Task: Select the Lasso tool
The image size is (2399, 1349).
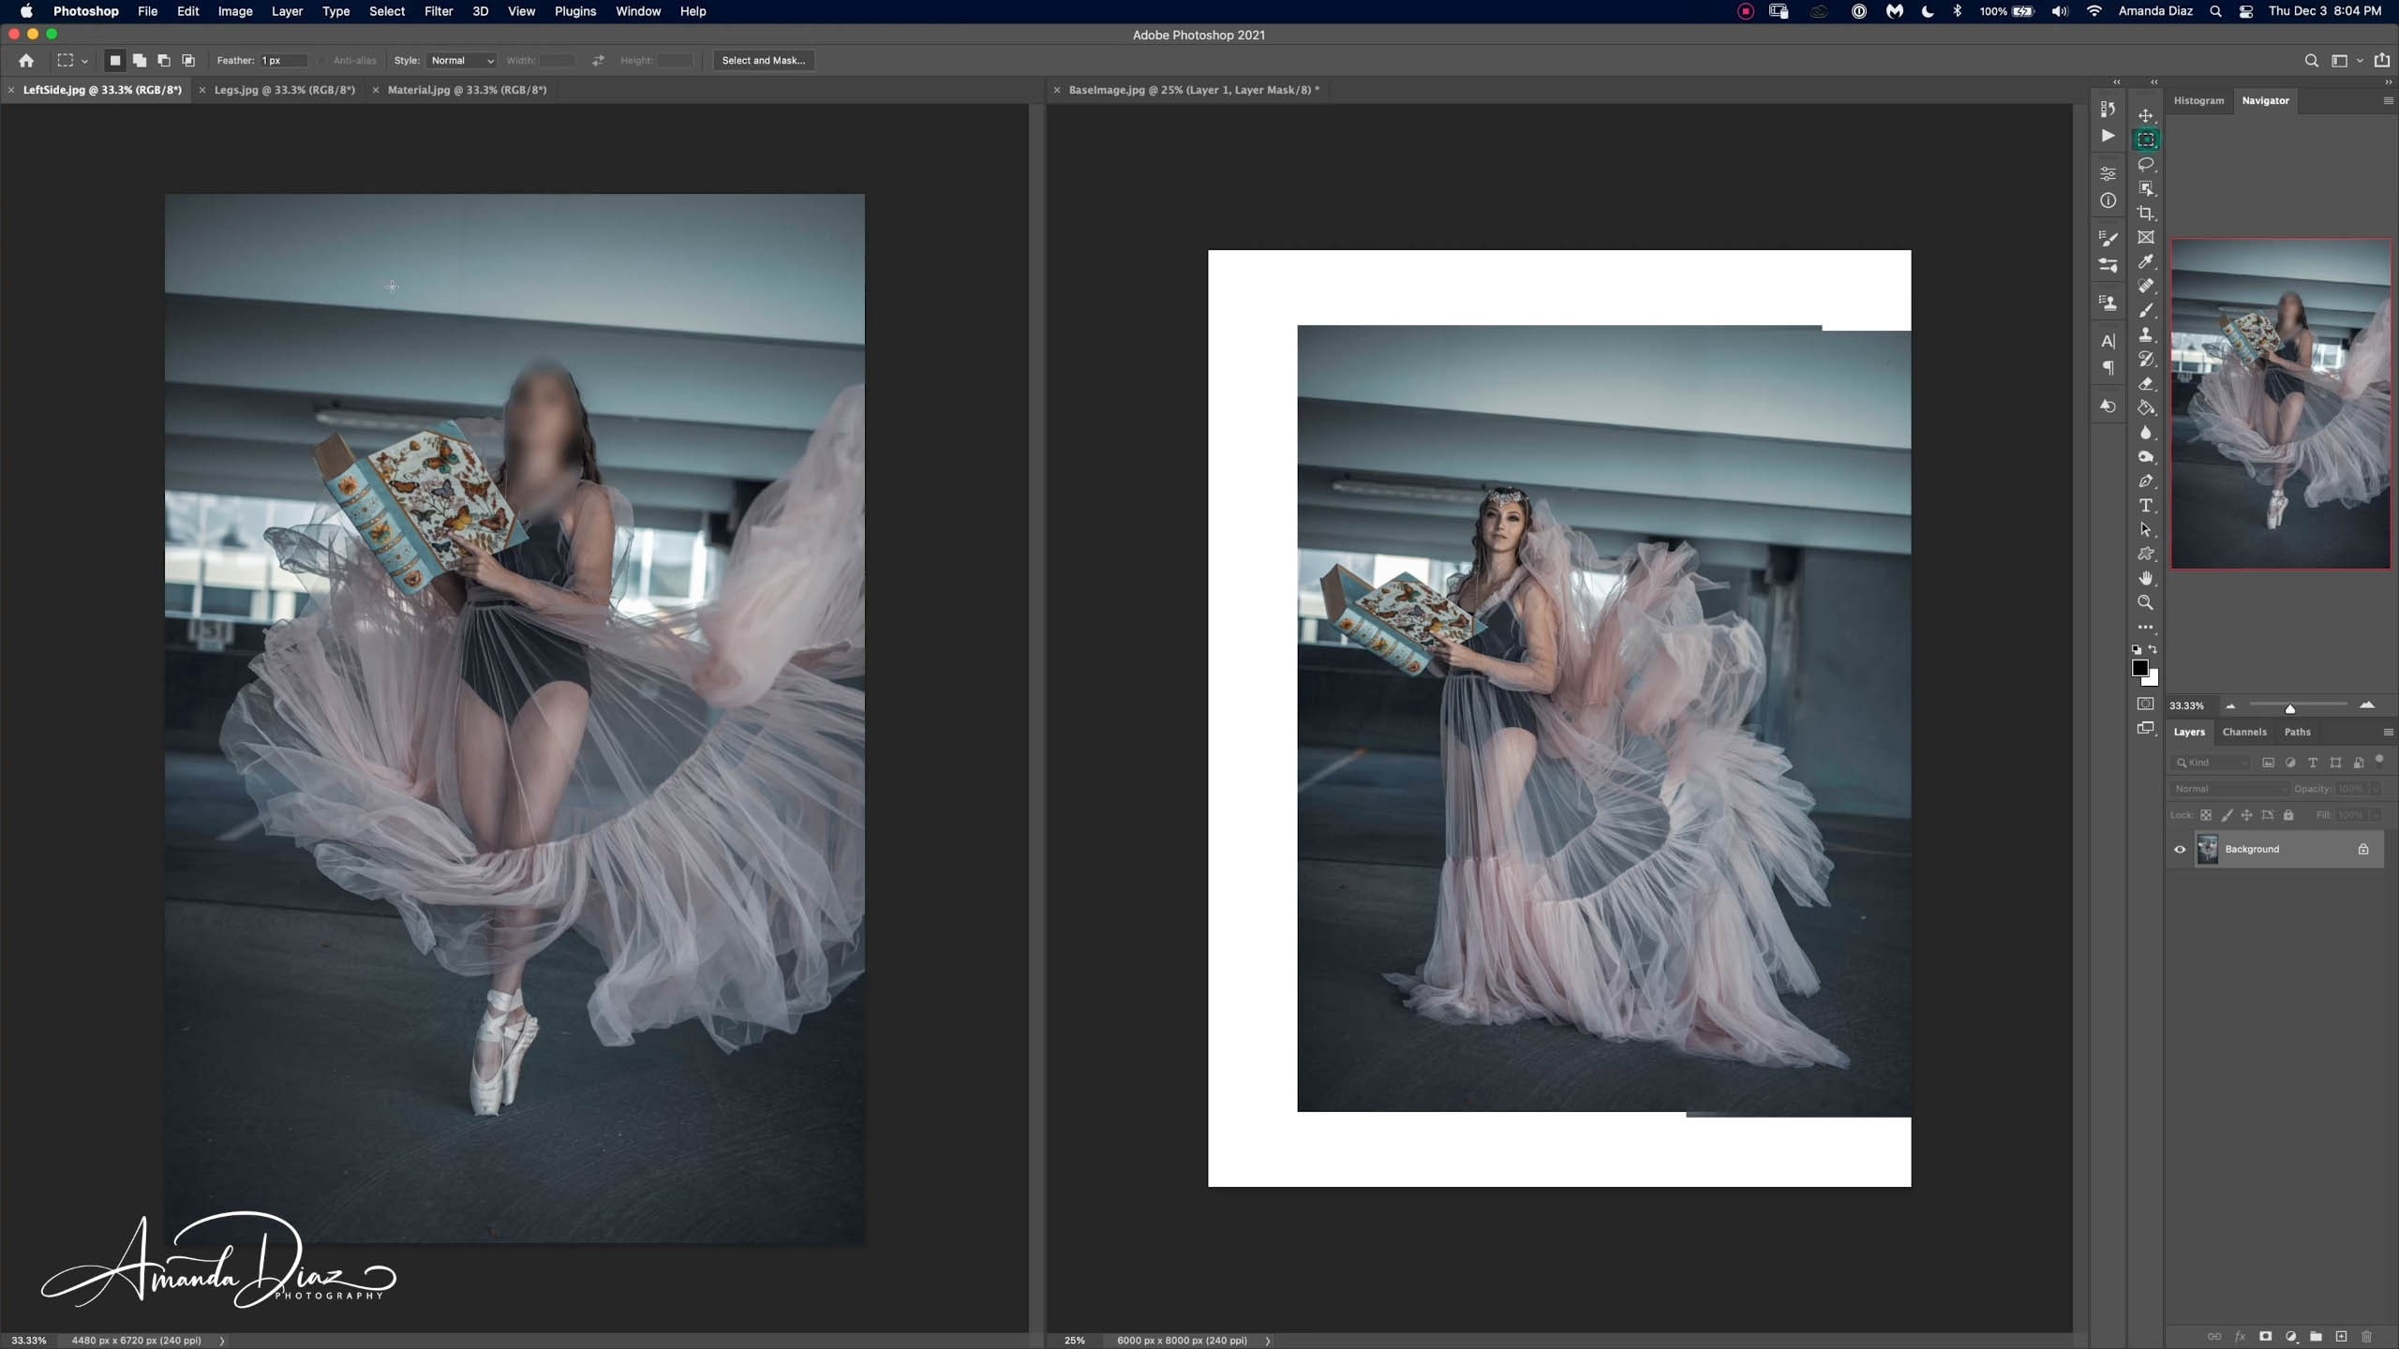Action: point(2145,165)
